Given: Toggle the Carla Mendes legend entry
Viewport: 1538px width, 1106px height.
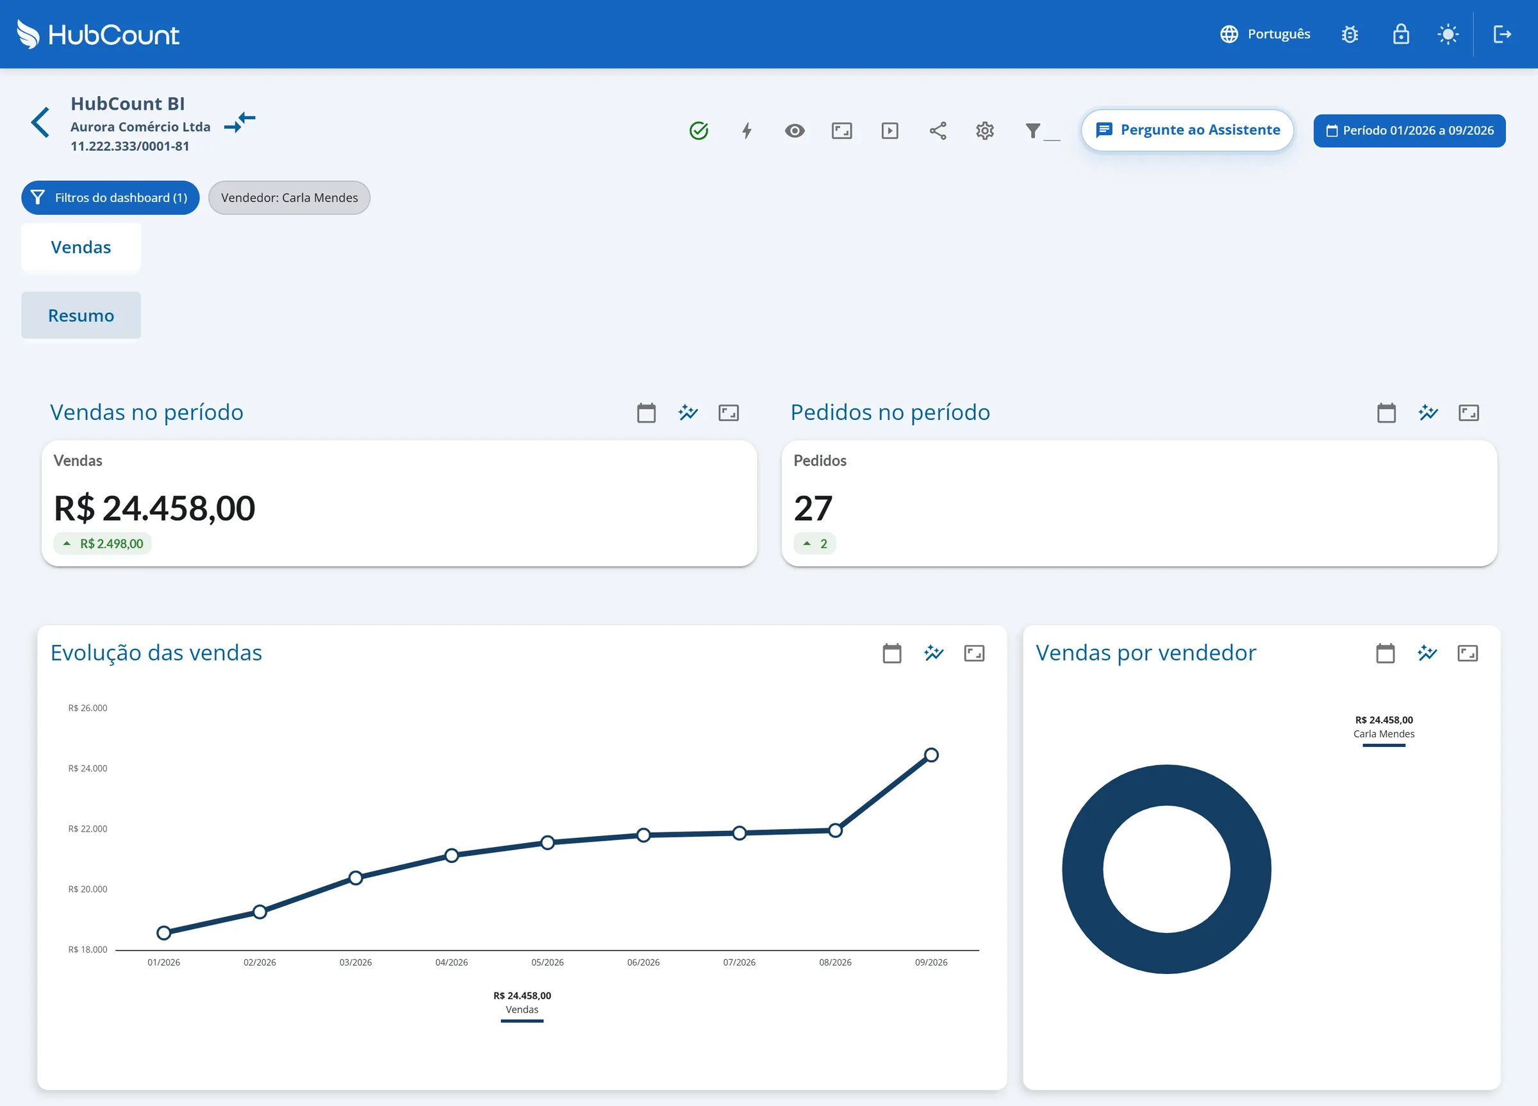Looking at the screenshot, I should click(x=1384, y=730).
